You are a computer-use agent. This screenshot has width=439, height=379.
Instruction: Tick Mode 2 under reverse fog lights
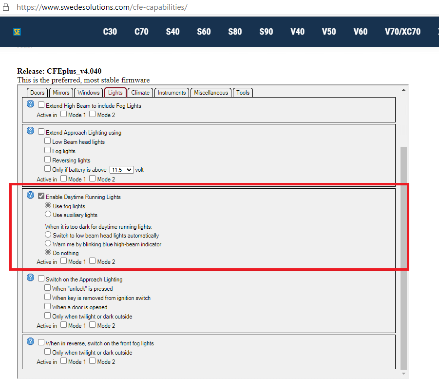tap(93, 361)
